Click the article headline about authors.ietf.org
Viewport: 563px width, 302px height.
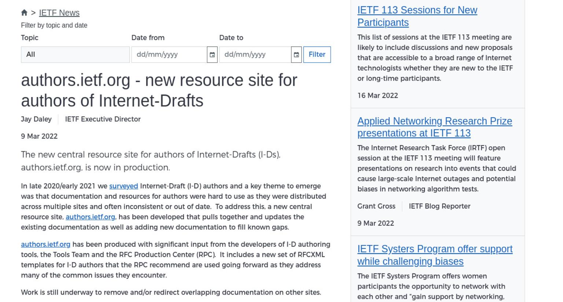tap(159, 90)
